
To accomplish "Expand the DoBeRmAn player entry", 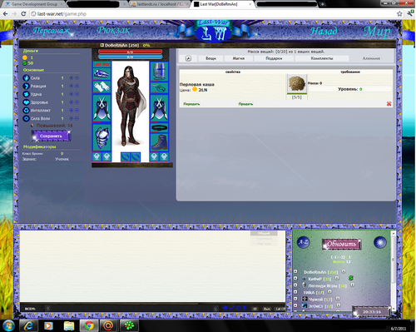I will [295, 271].
